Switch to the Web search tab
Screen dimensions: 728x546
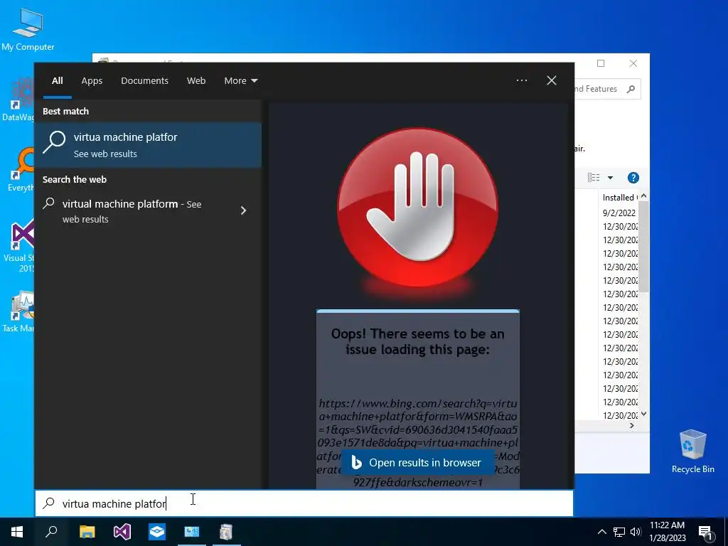[196, 81]
